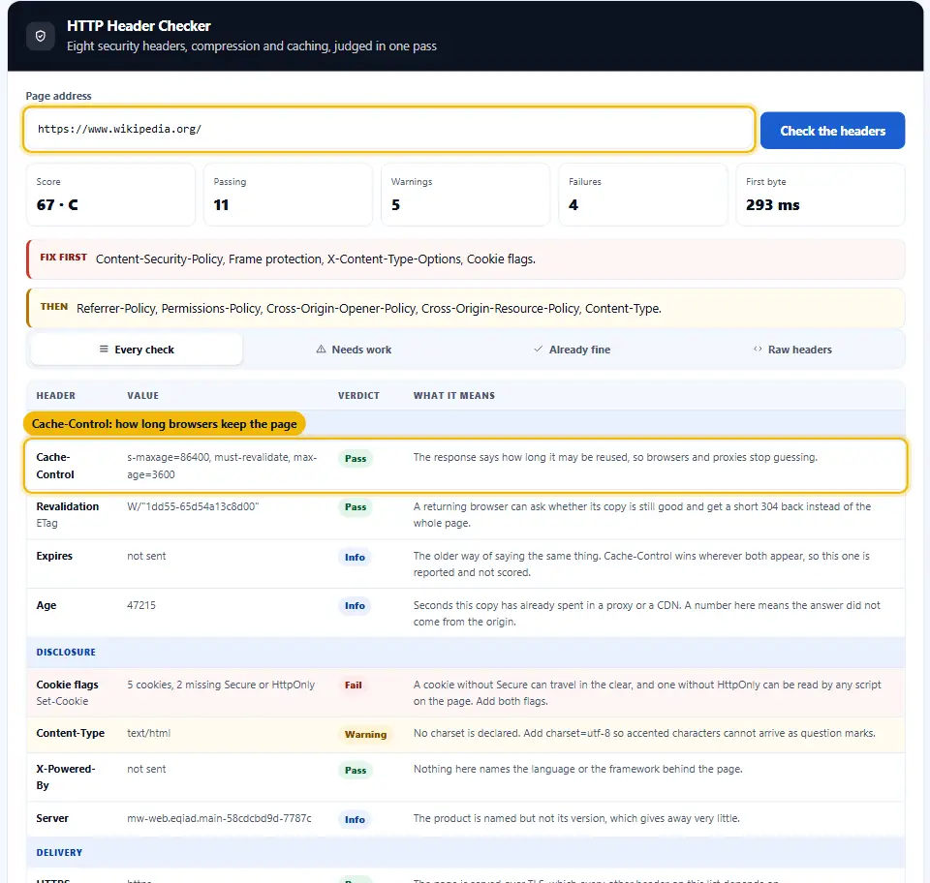This screenshot has width=930, height=883.
Task: Select the Cache-Control header name cell
Action: (55, 466)
